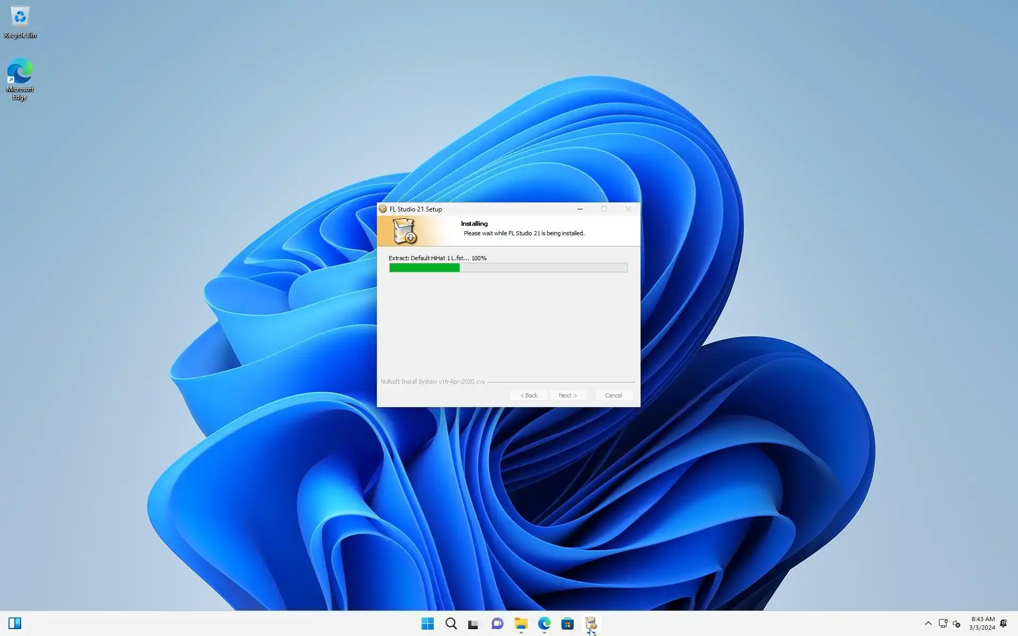Click the muted volume tray icon
Screen dimensions: 1018x636
[956, 623]
